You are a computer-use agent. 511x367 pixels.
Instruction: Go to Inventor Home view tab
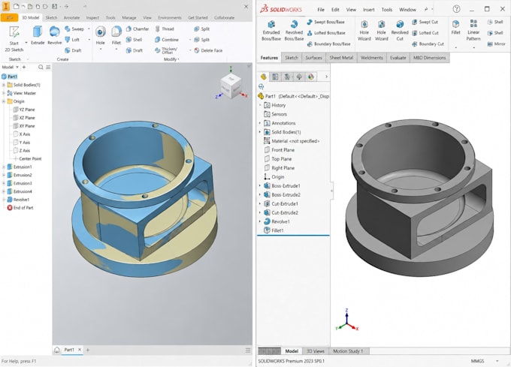tap(56, 350)
